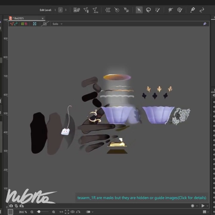Viewport: 215px width, 215px height.
Task: Fit the canvas to the view
Action: click(x=67, y=212)
